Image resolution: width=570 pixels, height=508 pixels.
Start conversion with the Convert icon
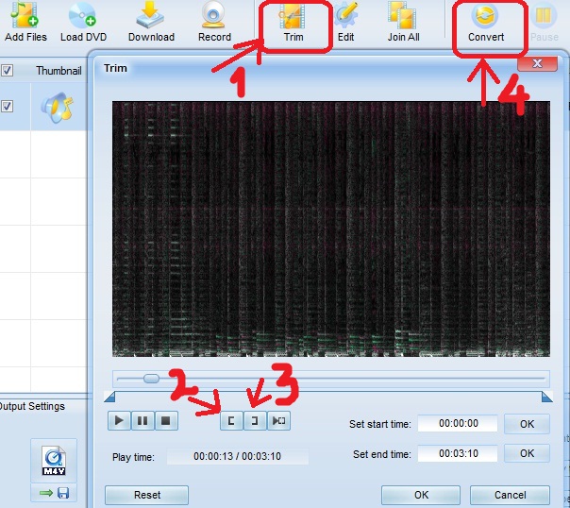tap(486, 21)
